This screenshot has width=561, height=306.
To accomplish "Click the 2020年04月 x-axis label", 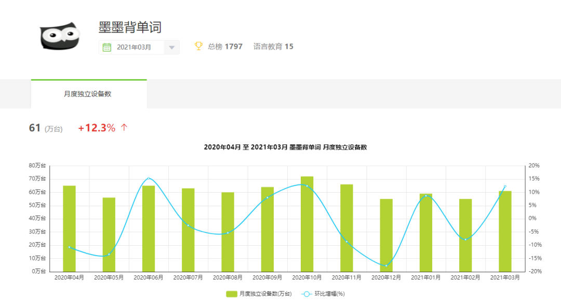I will [70, 277].
